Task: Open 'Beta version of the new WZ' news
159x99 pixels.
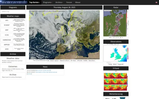Action: tap(43, 70)
